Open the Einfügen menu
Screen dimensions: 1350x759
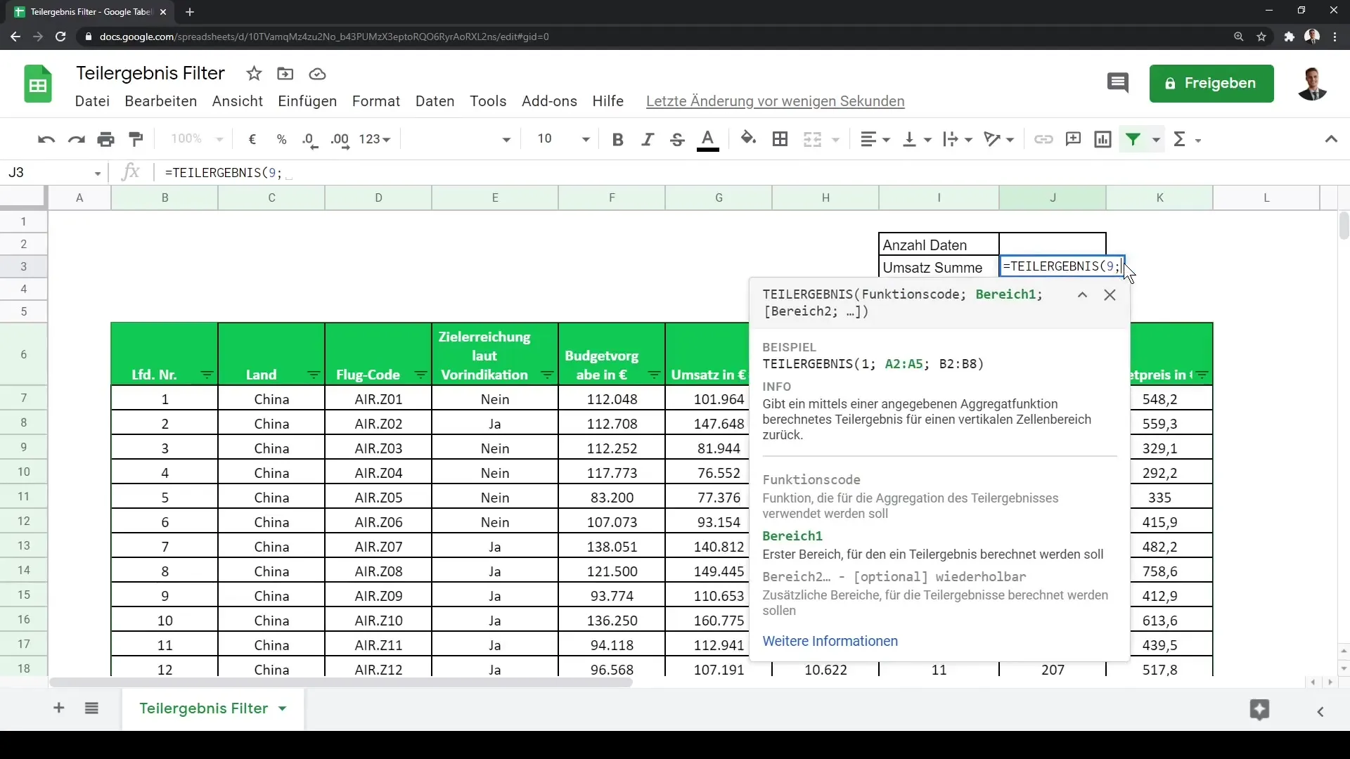coord(307,101)
